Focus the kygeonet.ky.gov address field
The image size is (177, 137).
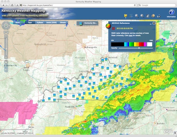(x=78, y=5)
